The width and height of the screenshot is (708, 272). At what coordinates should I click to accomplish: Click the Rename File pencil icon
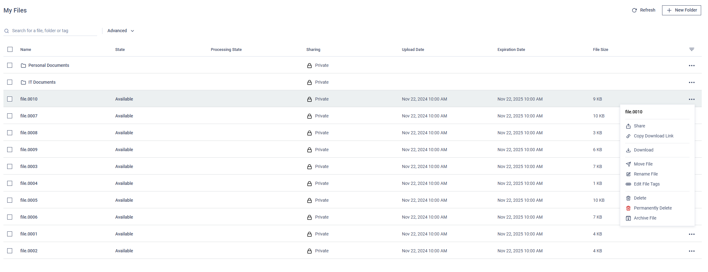click(x=628, y=174)
